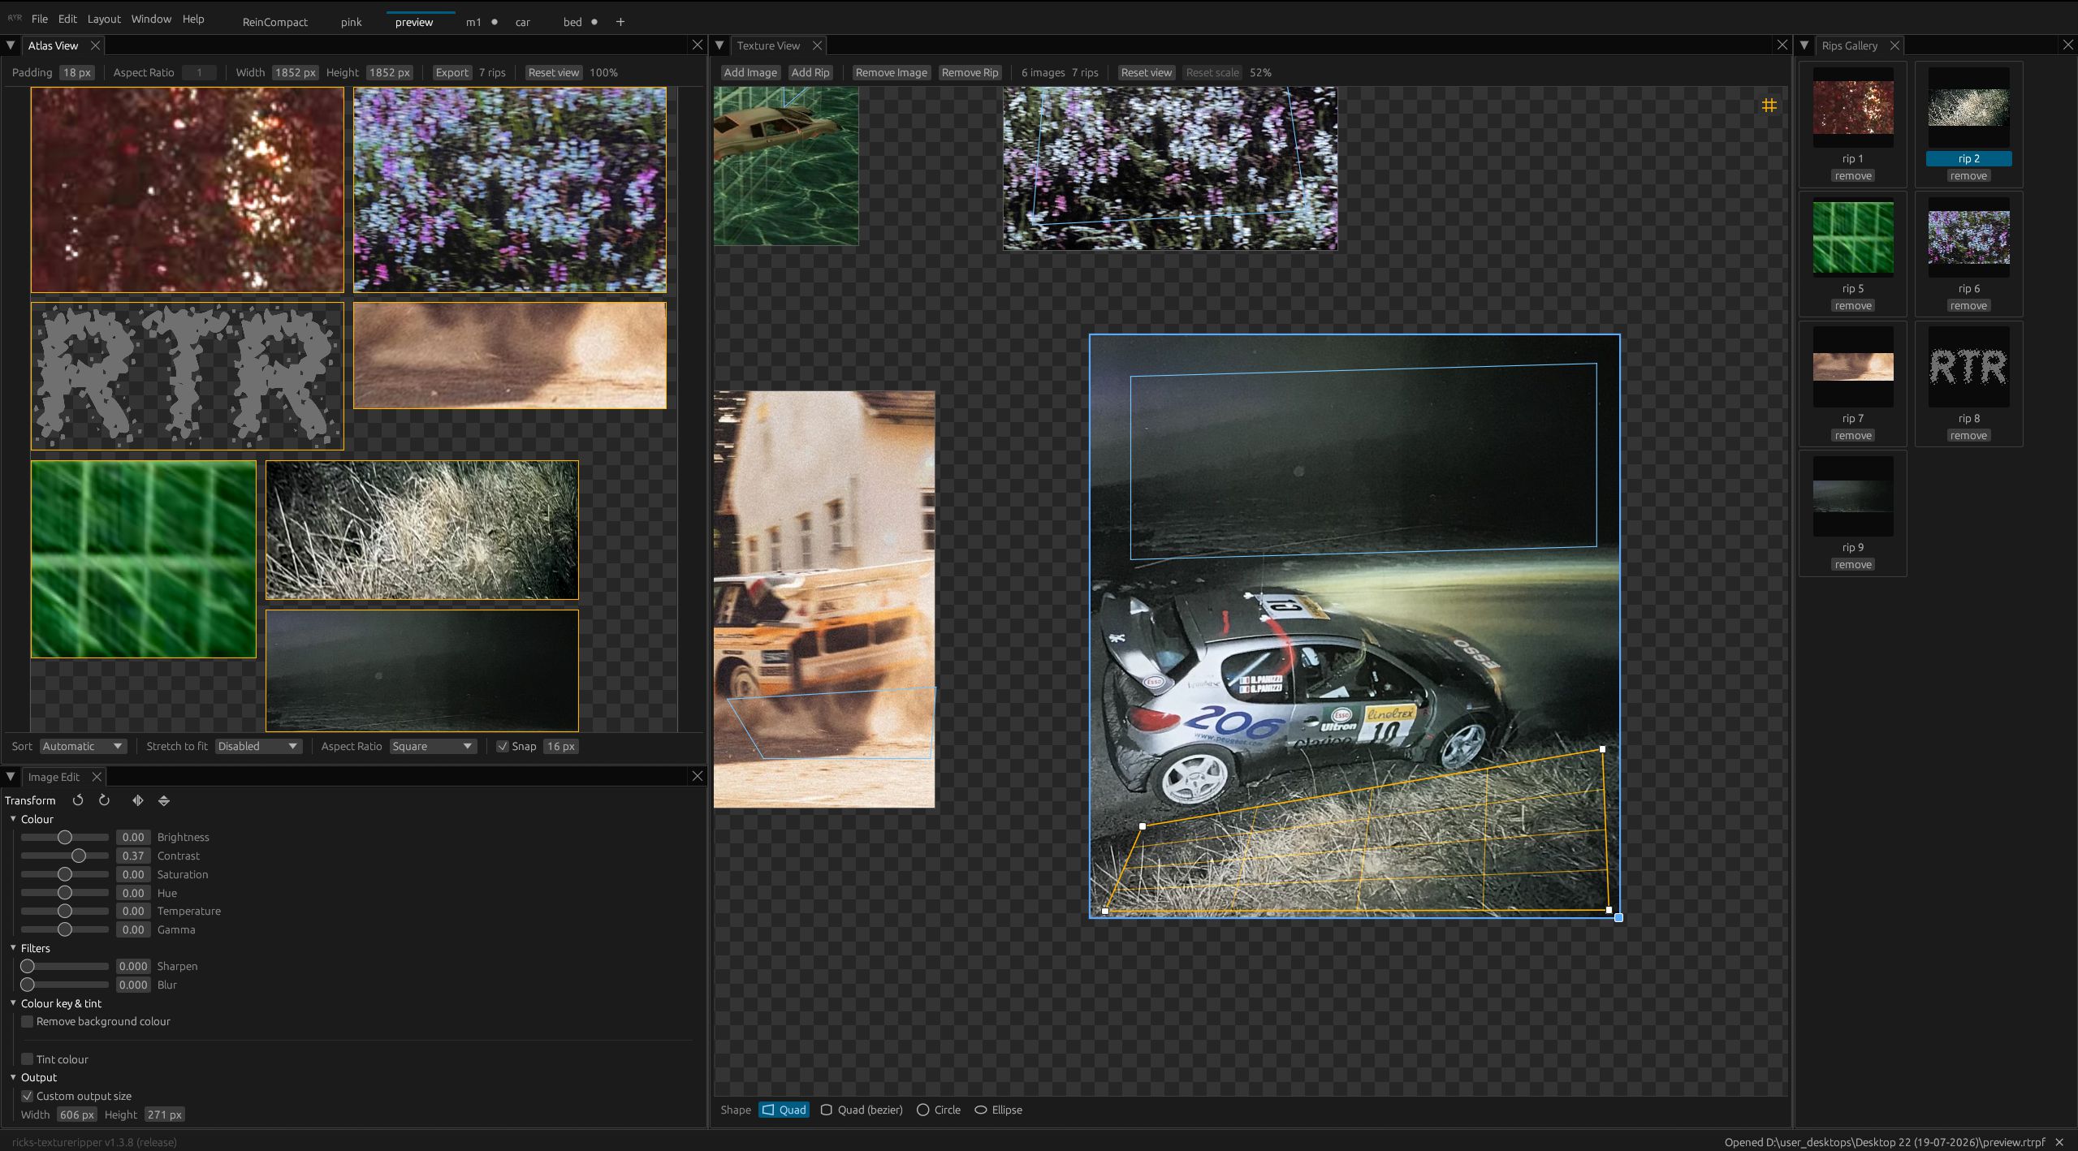Select the Quad shape
The height and width of the screenshot is (1151, 2078).
pos(784,1110)
